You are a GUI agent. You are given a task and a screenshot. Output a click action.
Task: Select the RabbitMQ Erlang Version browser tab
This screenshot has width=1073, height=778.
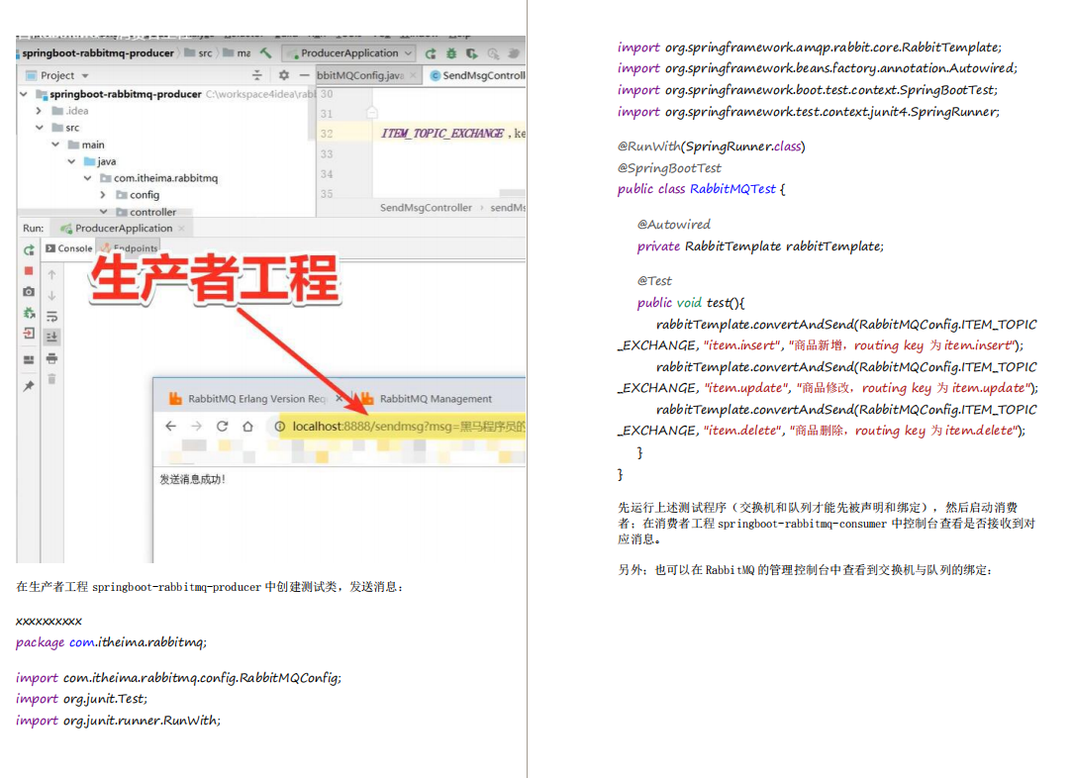247,398
